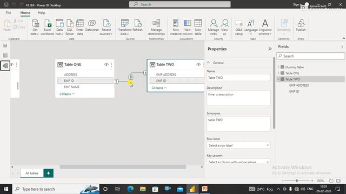346x194 pixels.
Task: Click the Description text box
Action: coord(238,98)
